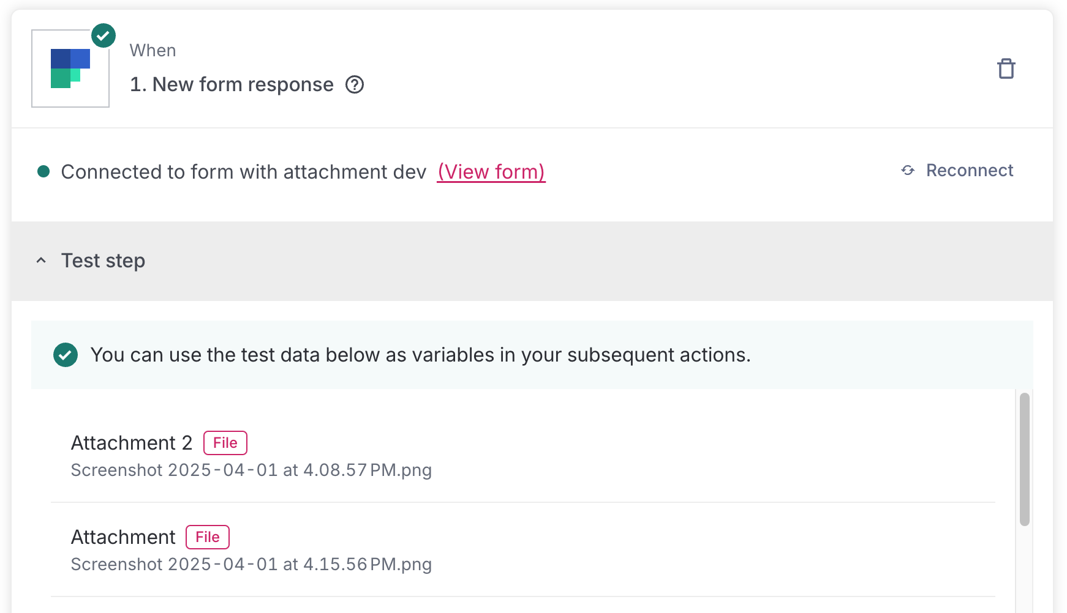
Task: Click the green connected status dot
Action: [43, 171]
